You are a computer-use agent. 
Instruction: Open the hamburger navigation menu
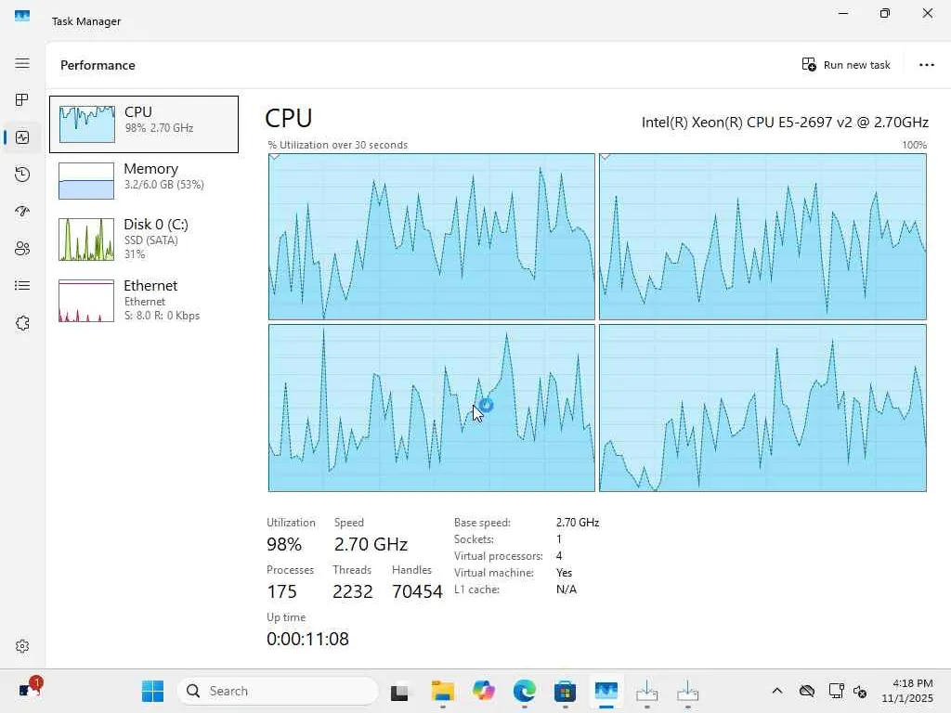coord(22,64)
